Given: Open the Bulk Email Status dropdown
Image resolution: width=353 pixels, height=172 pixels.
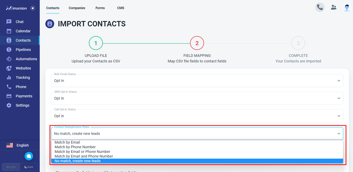Looking at the screenshot, I should 197,81.
